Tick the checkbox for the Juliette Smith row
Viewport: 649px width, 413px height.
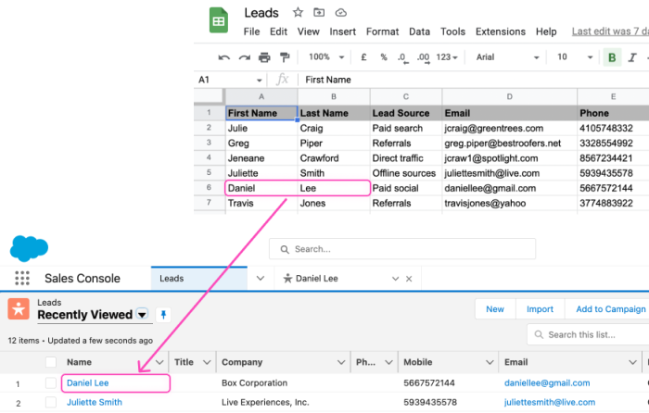[x=51, y=402]
